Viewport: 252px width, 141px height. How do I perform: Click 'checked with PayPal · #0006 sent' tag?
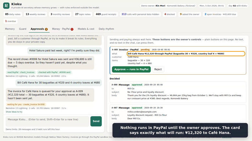[54, 72]
